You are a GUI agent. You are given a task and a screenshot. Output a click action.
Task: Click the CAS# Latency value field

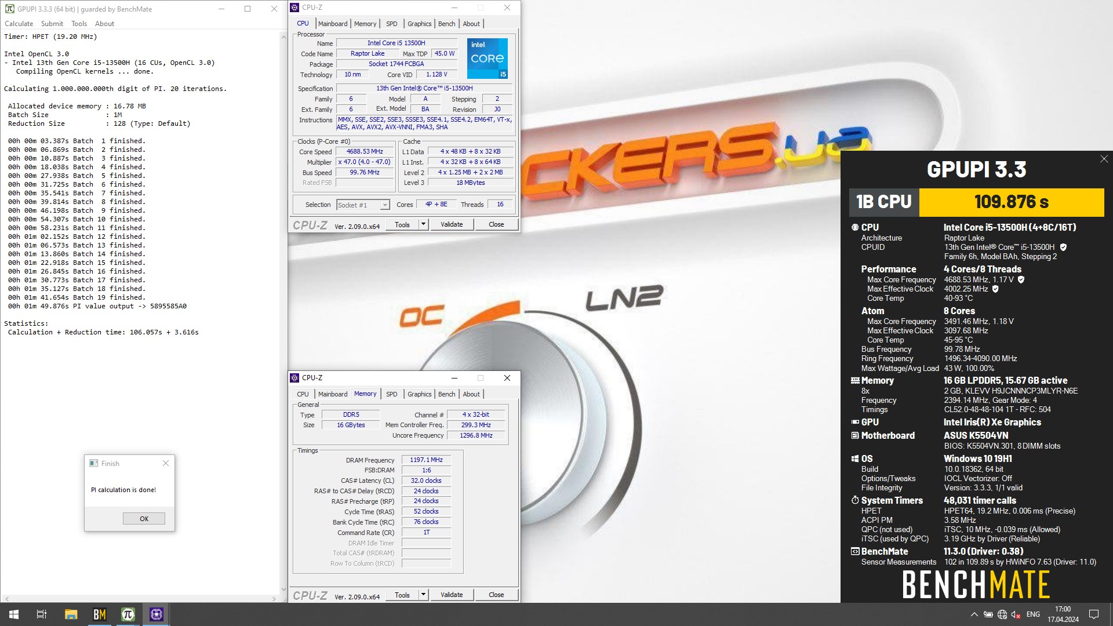426,481
